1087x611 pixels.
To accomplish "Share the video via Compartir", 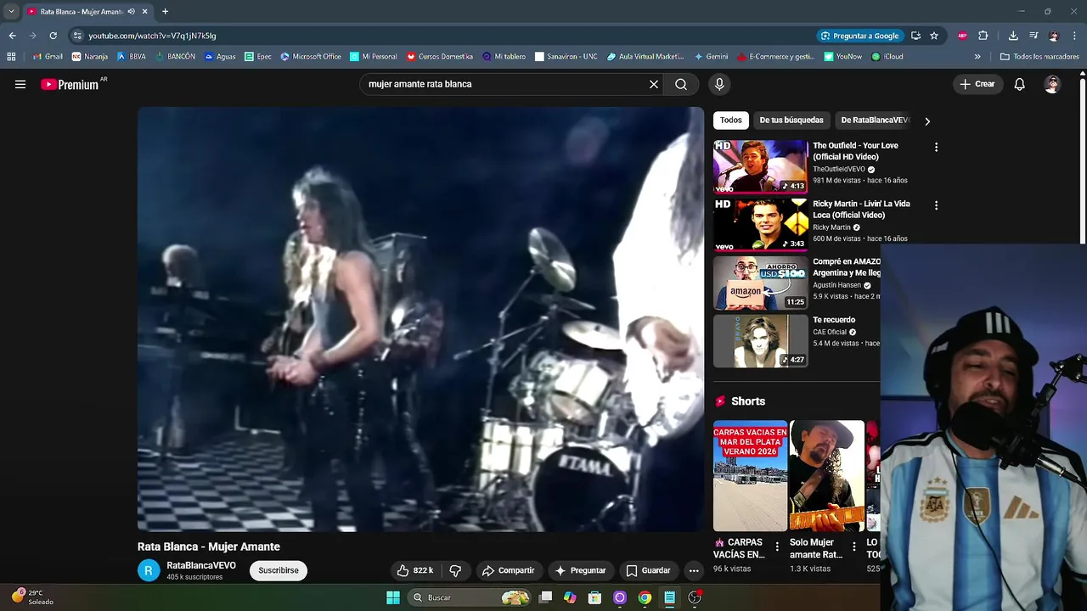I will click(x=508, y=570).
